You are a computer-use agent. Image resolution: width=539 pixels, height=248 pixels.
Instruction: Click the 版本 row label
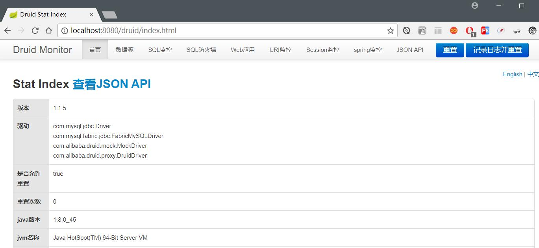coord(23,108)
